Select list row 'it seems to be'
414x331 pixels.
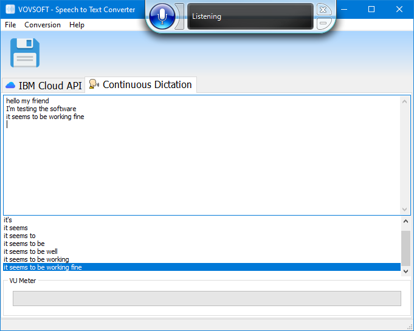pyautogui.click(x=202, y=244)
